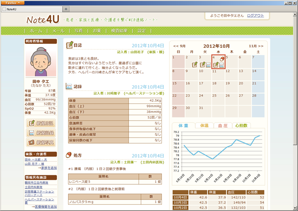Go to next month 11月
298x211 pixels.
255,46
